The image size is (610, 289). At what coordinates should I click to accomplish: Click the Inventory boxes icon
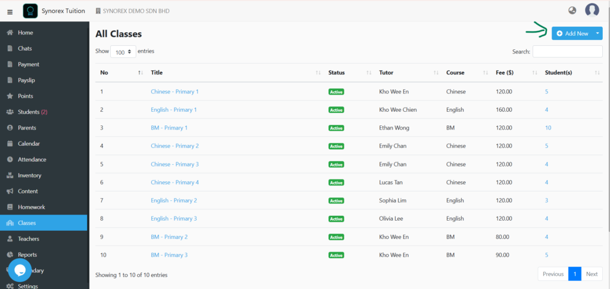point(11,175)
